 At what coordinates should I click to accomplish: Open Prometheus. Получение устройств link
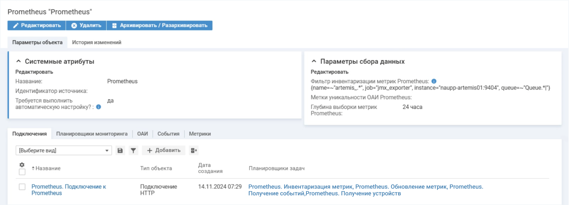353,193
